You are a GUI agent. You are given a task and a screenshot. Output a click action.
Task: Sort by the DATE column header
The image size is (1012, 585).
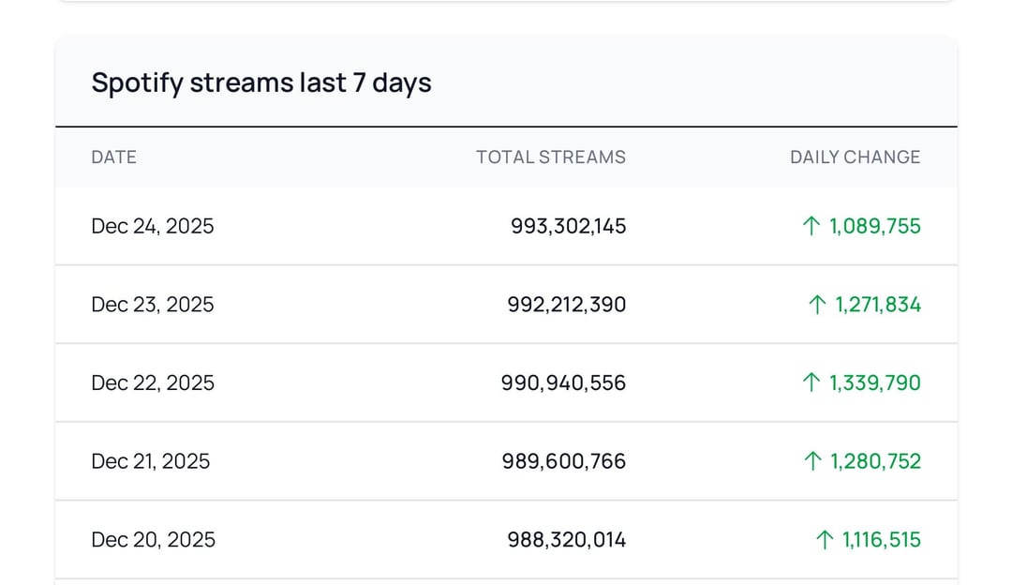click(113, 157)
